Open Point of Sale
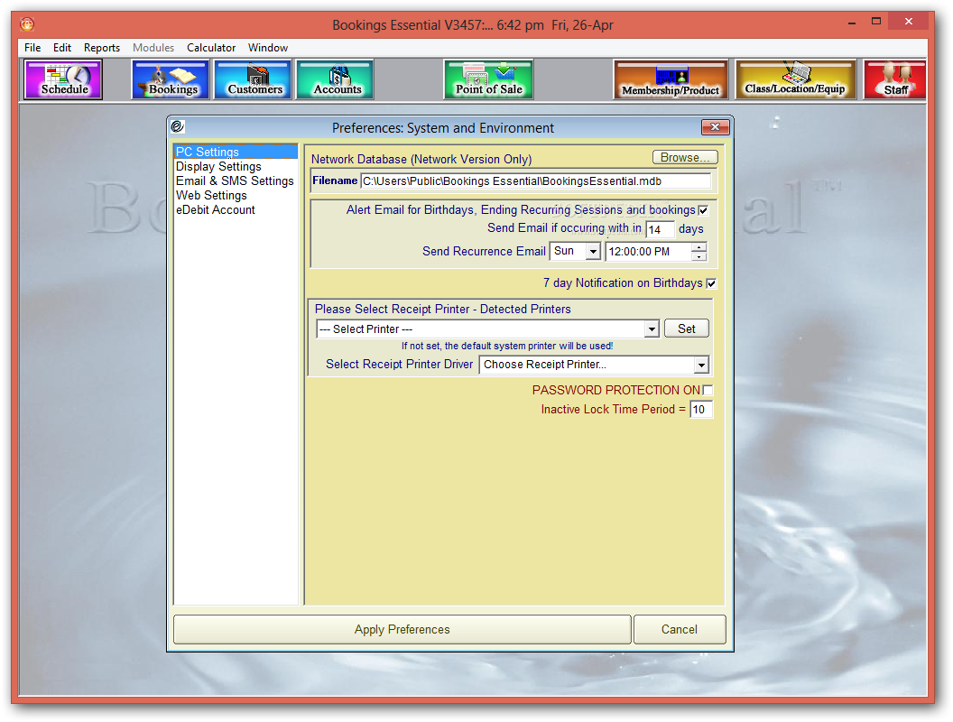 click(x=488, y=79)
